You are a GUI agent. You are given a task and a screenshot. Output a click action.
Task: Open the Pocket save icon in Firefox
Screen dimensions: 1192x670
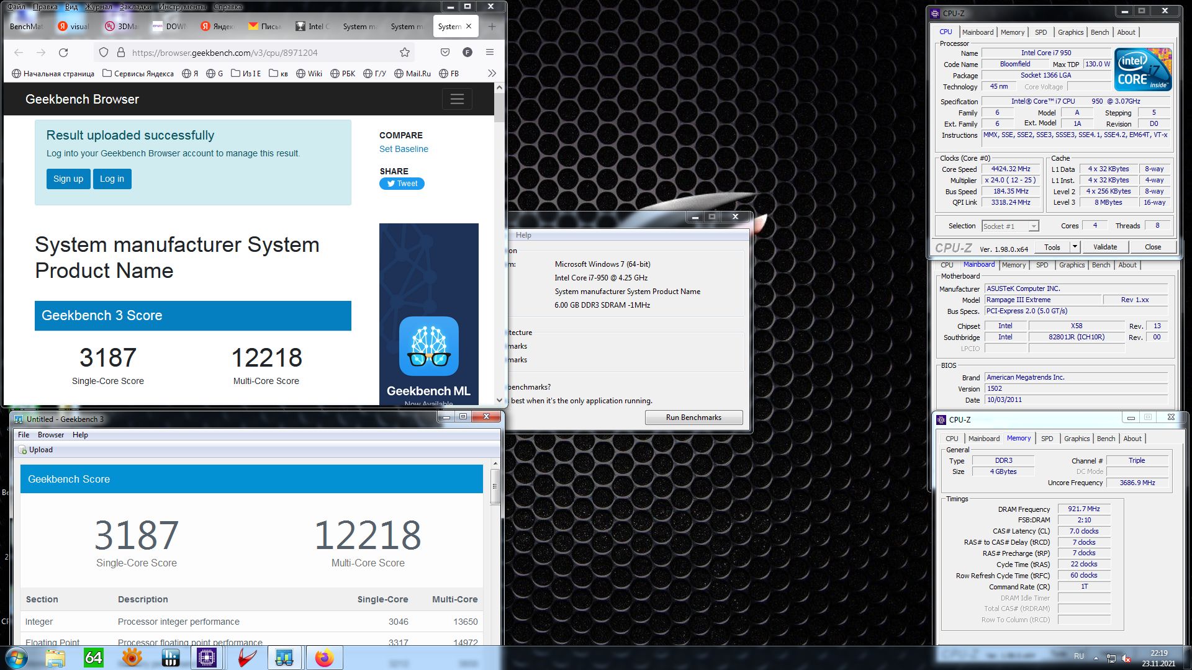445,53
